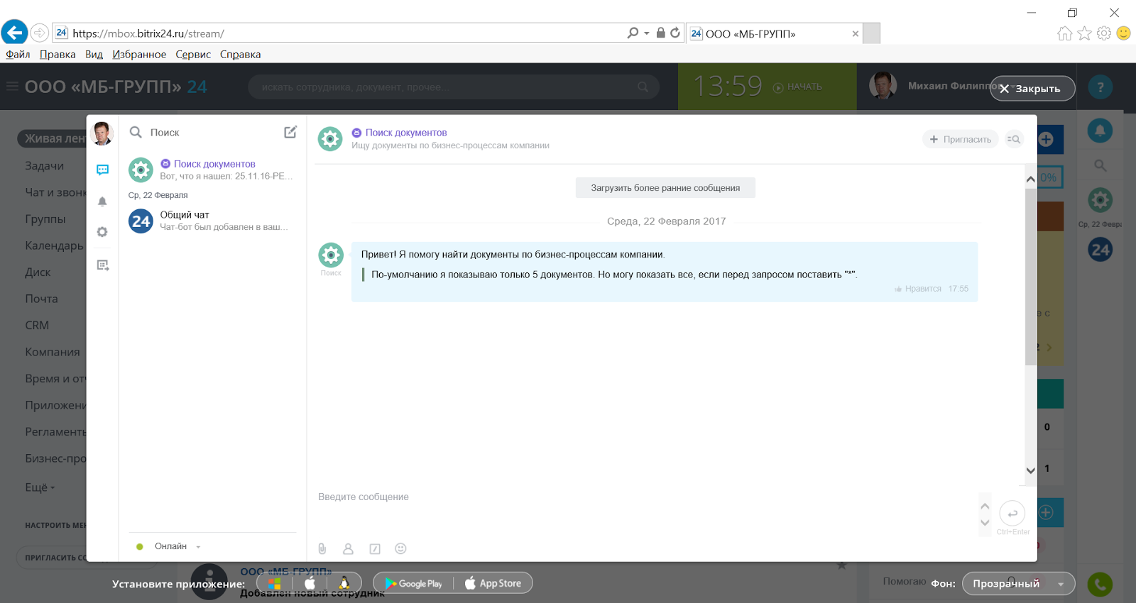Click the portal search field in header

click(453, 87)
